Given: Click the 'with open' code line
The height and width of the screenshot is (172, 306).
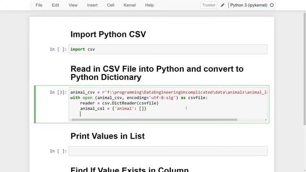Looking at the screenshot, I should [139, 97].
